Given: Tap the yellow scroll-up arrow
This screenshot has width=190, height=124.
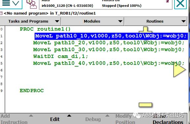Looking at the screenshot, I should 145,30.
